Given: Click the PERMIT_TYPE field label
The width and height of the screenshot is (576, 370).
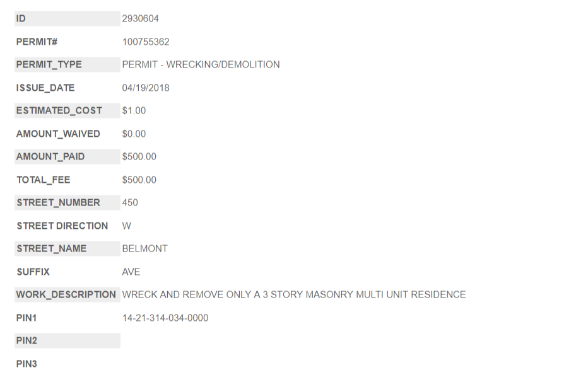Looking at the screenshot, I should (49, 65).
